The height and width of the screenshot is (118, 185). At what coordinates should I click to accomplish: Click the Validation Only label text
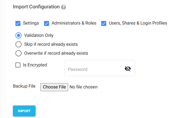tap(39, 35)
